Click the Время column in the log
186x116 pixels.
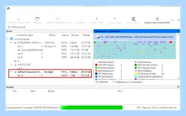pos(51,91)
